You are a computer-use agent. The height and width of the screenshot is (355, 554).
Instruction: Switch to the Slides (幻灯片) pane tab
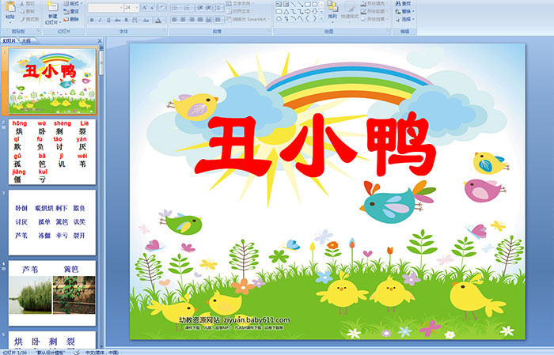tap(9, 41)
